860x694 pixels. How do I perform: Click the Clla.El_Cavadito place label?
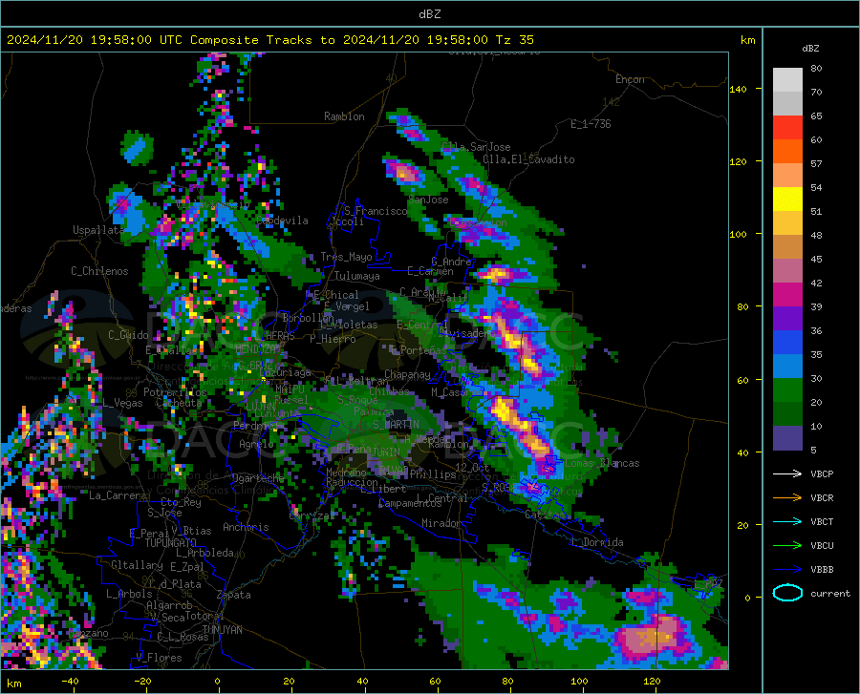tap(528, 159)
